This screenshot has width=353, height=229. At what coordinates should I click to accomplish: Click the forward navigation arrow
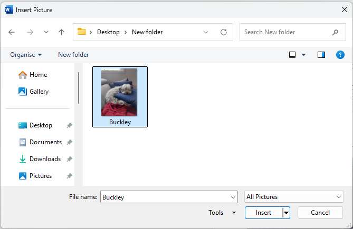coord(30,32)
